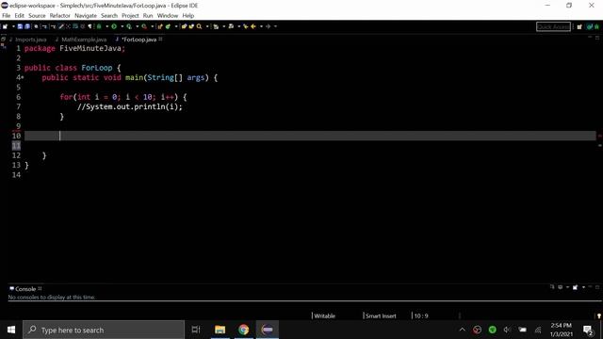
Task: Open the notification center icon
Action: click(588, 331)
